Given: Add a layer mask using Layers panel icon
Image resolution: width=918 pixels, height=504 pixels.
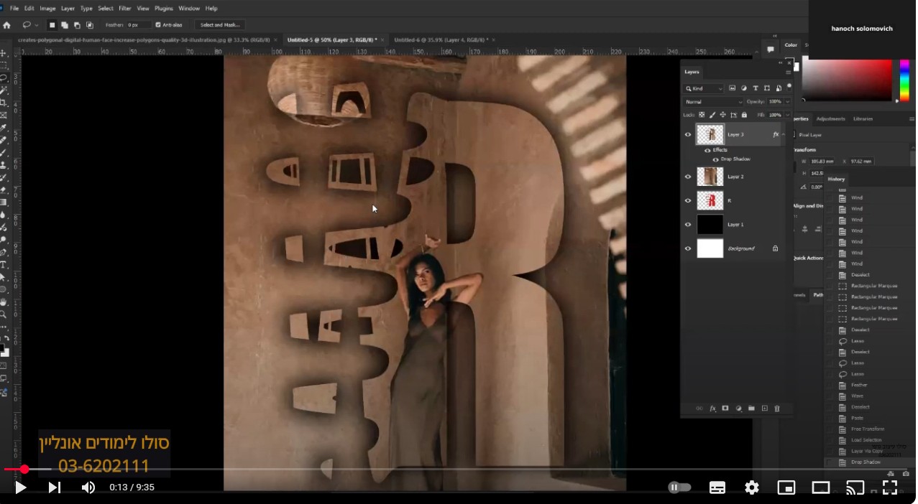Looking at the screenshot, I should click(725, 409).
